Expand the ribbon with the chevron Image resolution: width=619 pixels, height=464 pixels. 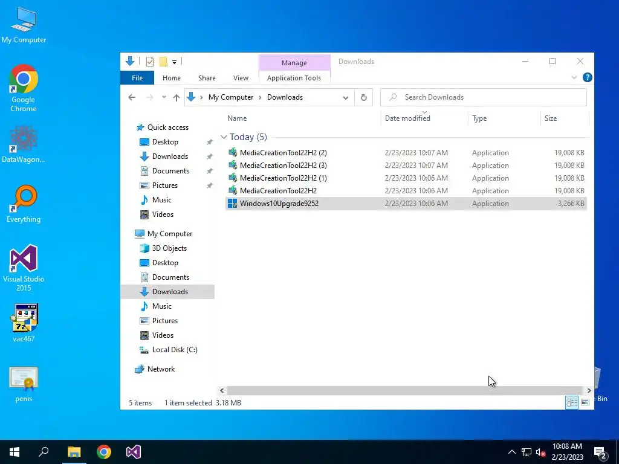pyautogui.click(x=574, y=78)
